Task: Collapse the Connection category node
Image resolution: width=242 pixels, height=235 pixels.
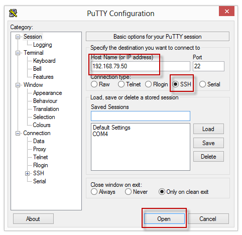Action: coord(18,133)
